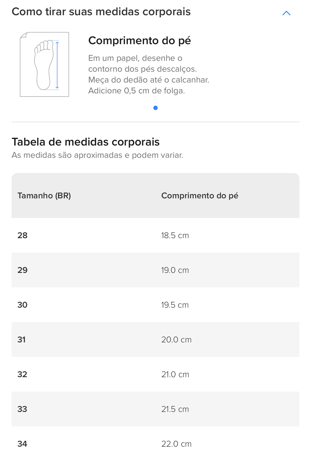Select size 32 row
This screenshot has height=457, width=311.
coord(155,374)
